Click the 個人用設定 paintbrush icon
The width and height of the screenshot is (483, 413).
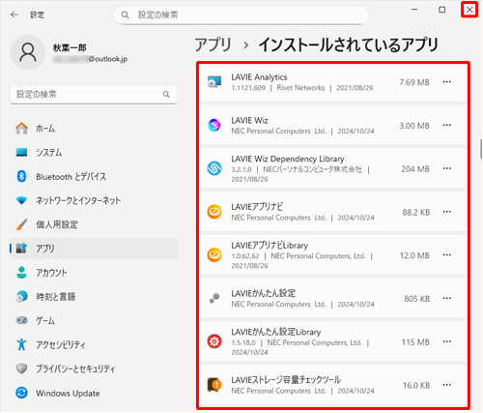pos(21,224)
